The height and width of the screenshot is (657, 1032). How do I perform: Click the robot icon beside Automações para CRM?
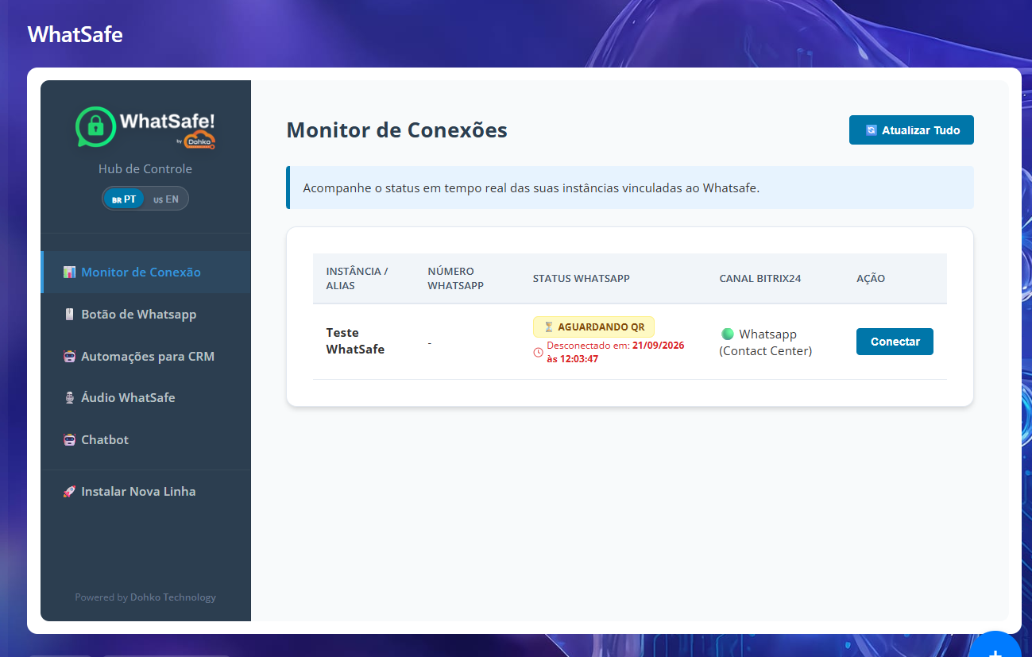point(69,357)
